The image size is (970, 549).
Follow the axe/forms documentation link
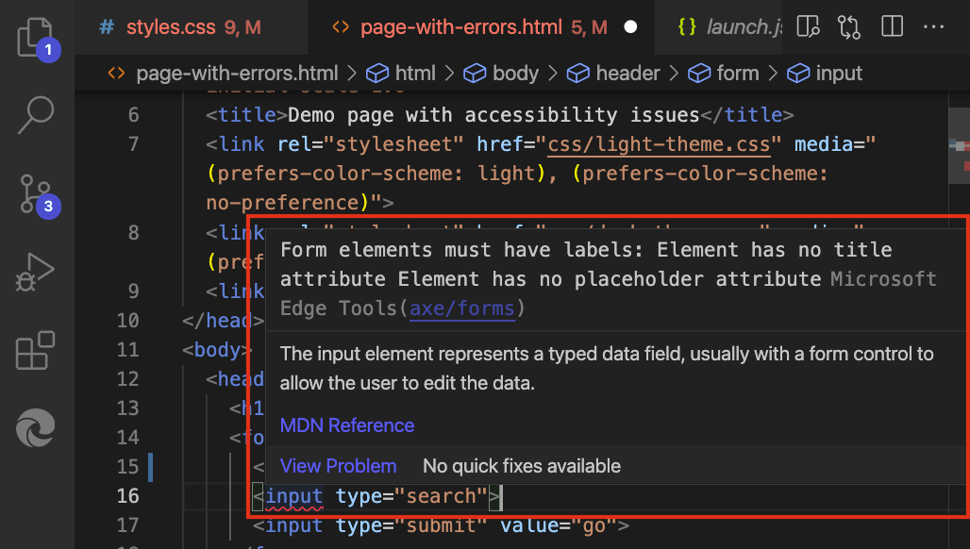(461, 307)
